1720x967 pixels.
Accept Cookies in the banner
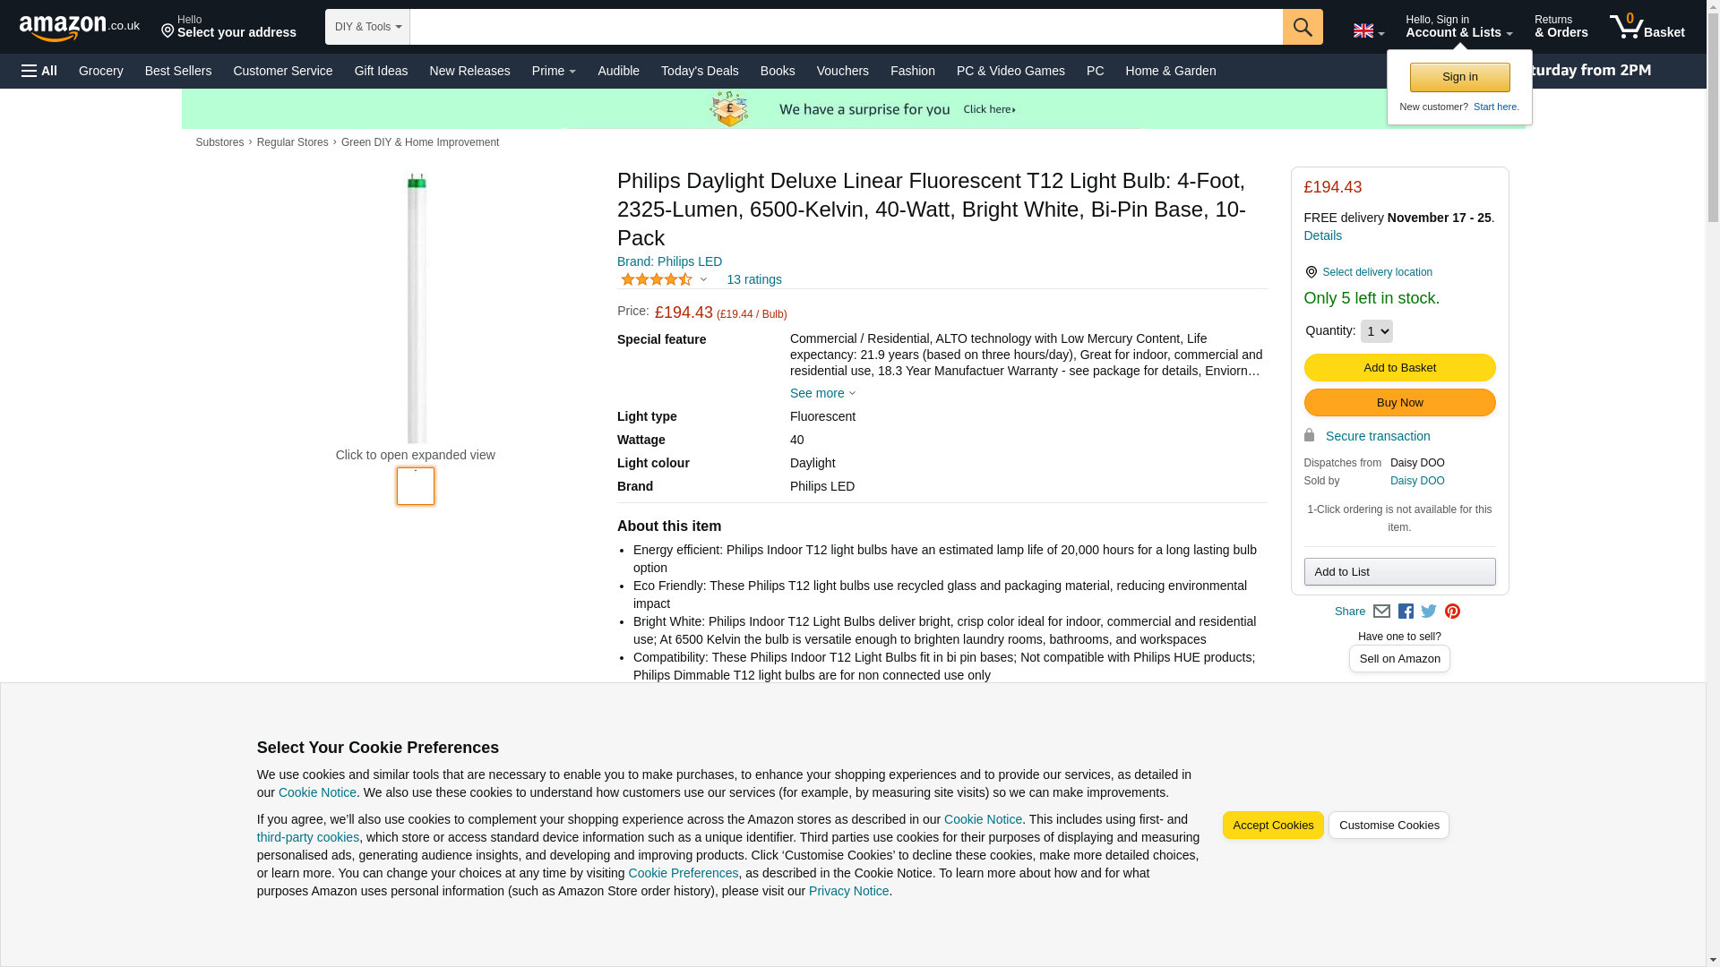coord(1272,826)
